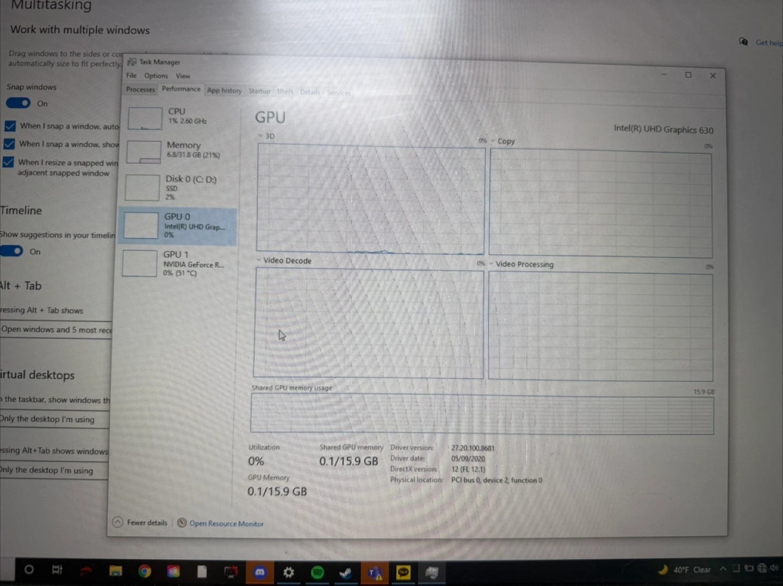Screen dimensions: 783x586
Task: Open the 3D engine graph dropdown
Action: (x=260, y=136)
